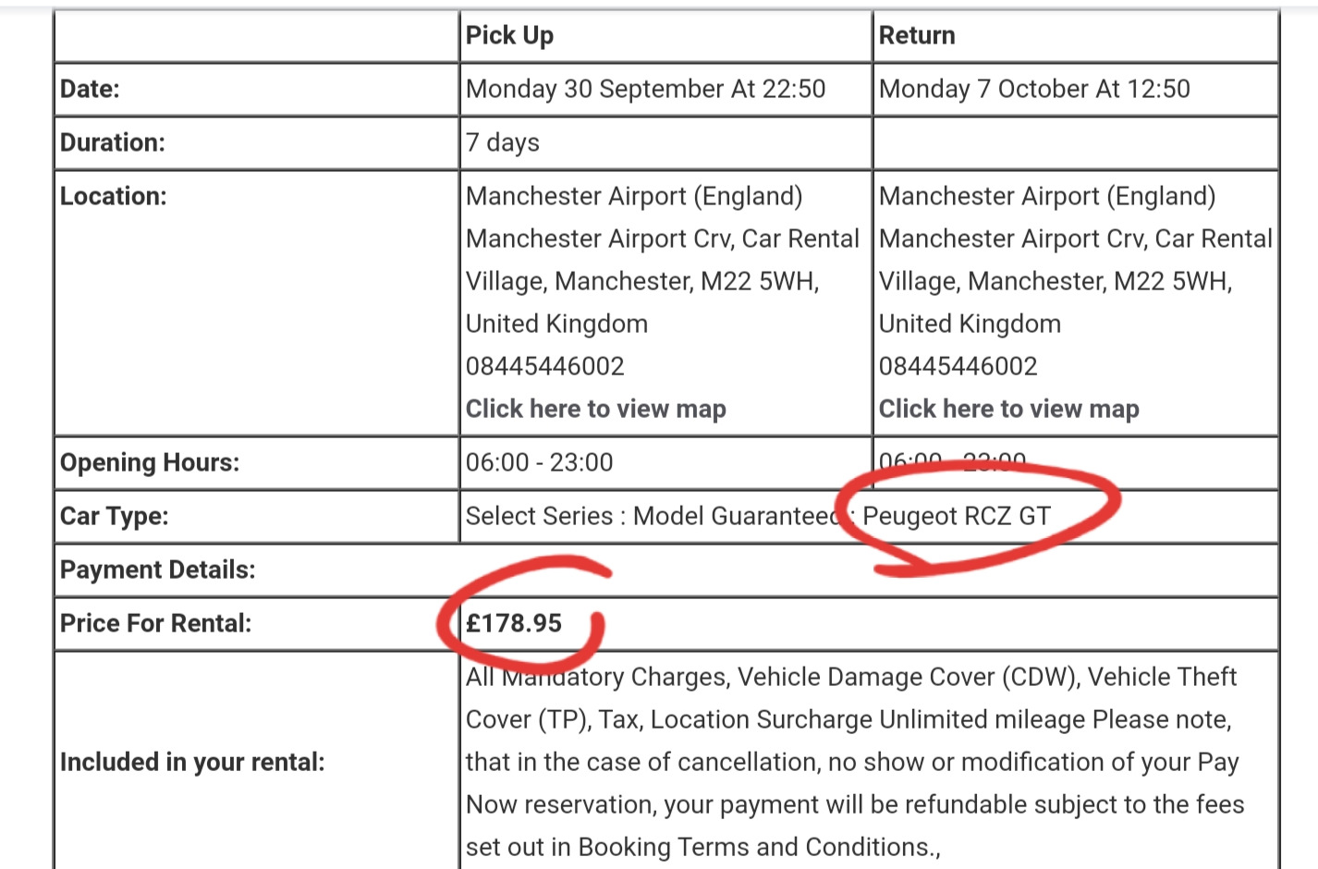Screen dimensions: 1318x869
Task: Click the Payment Details heading row
Action: (157, 569)
